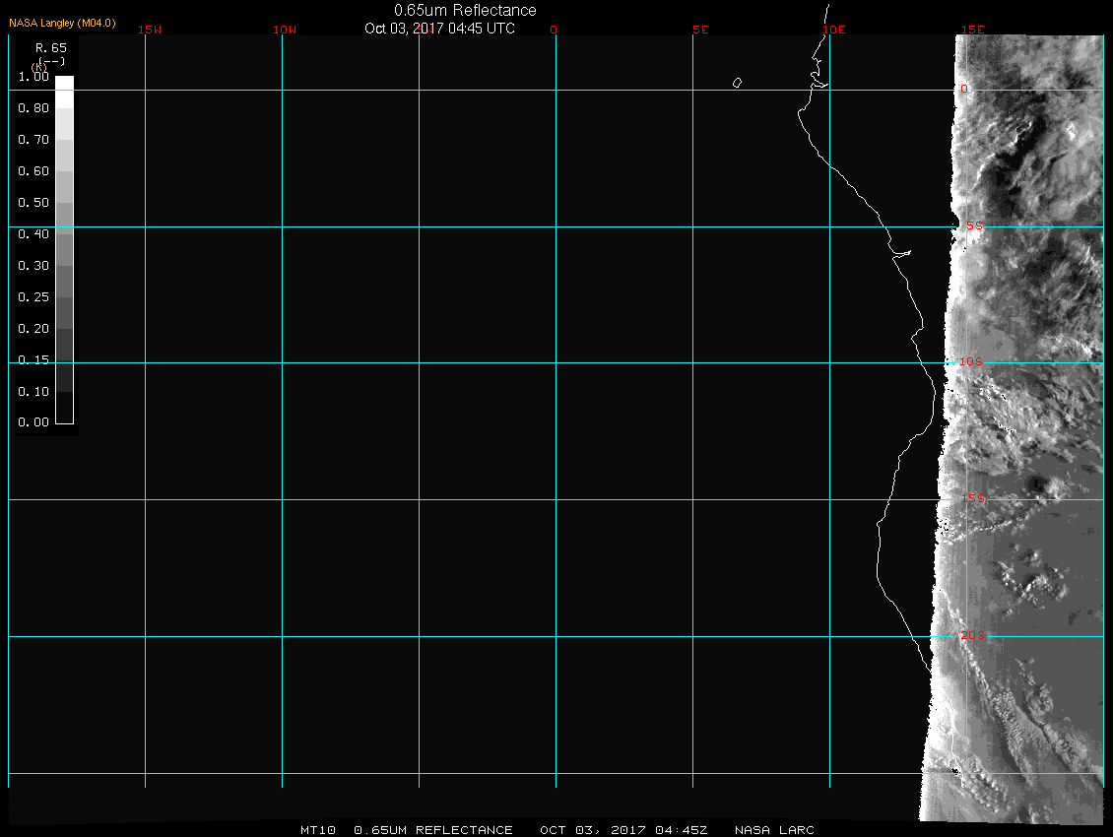1113x837 pixels.
Task: Click the white 1.00 swatch on reflectance scale
Action: pyautogui.click(x=64, y=83)
